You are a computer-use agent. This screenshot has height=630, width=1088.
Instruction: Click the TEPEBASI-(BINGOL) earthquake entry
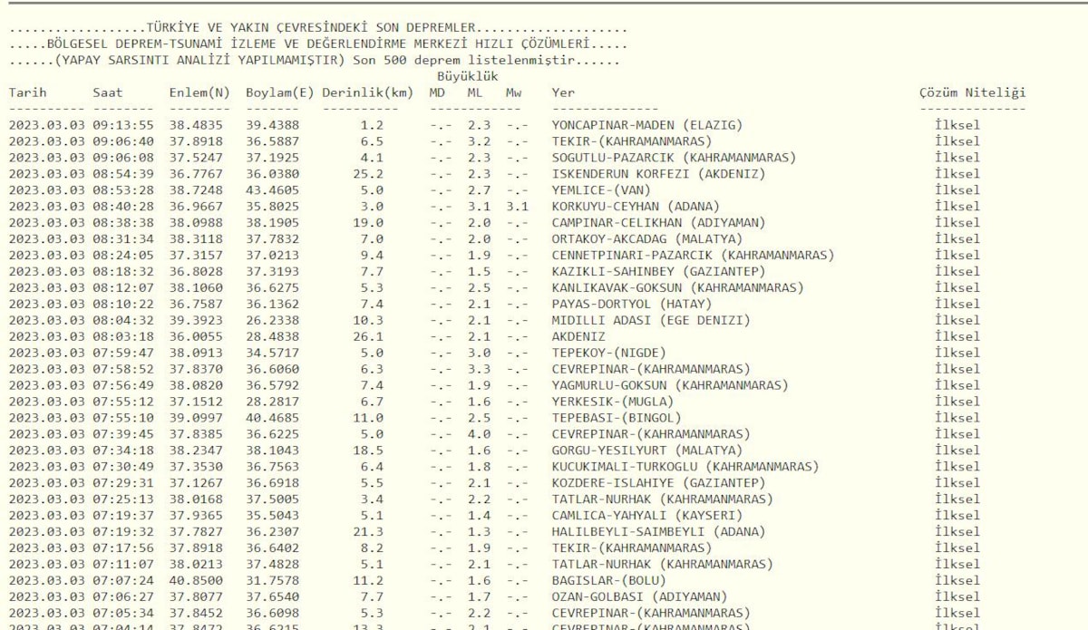click(x=616, y=418)
